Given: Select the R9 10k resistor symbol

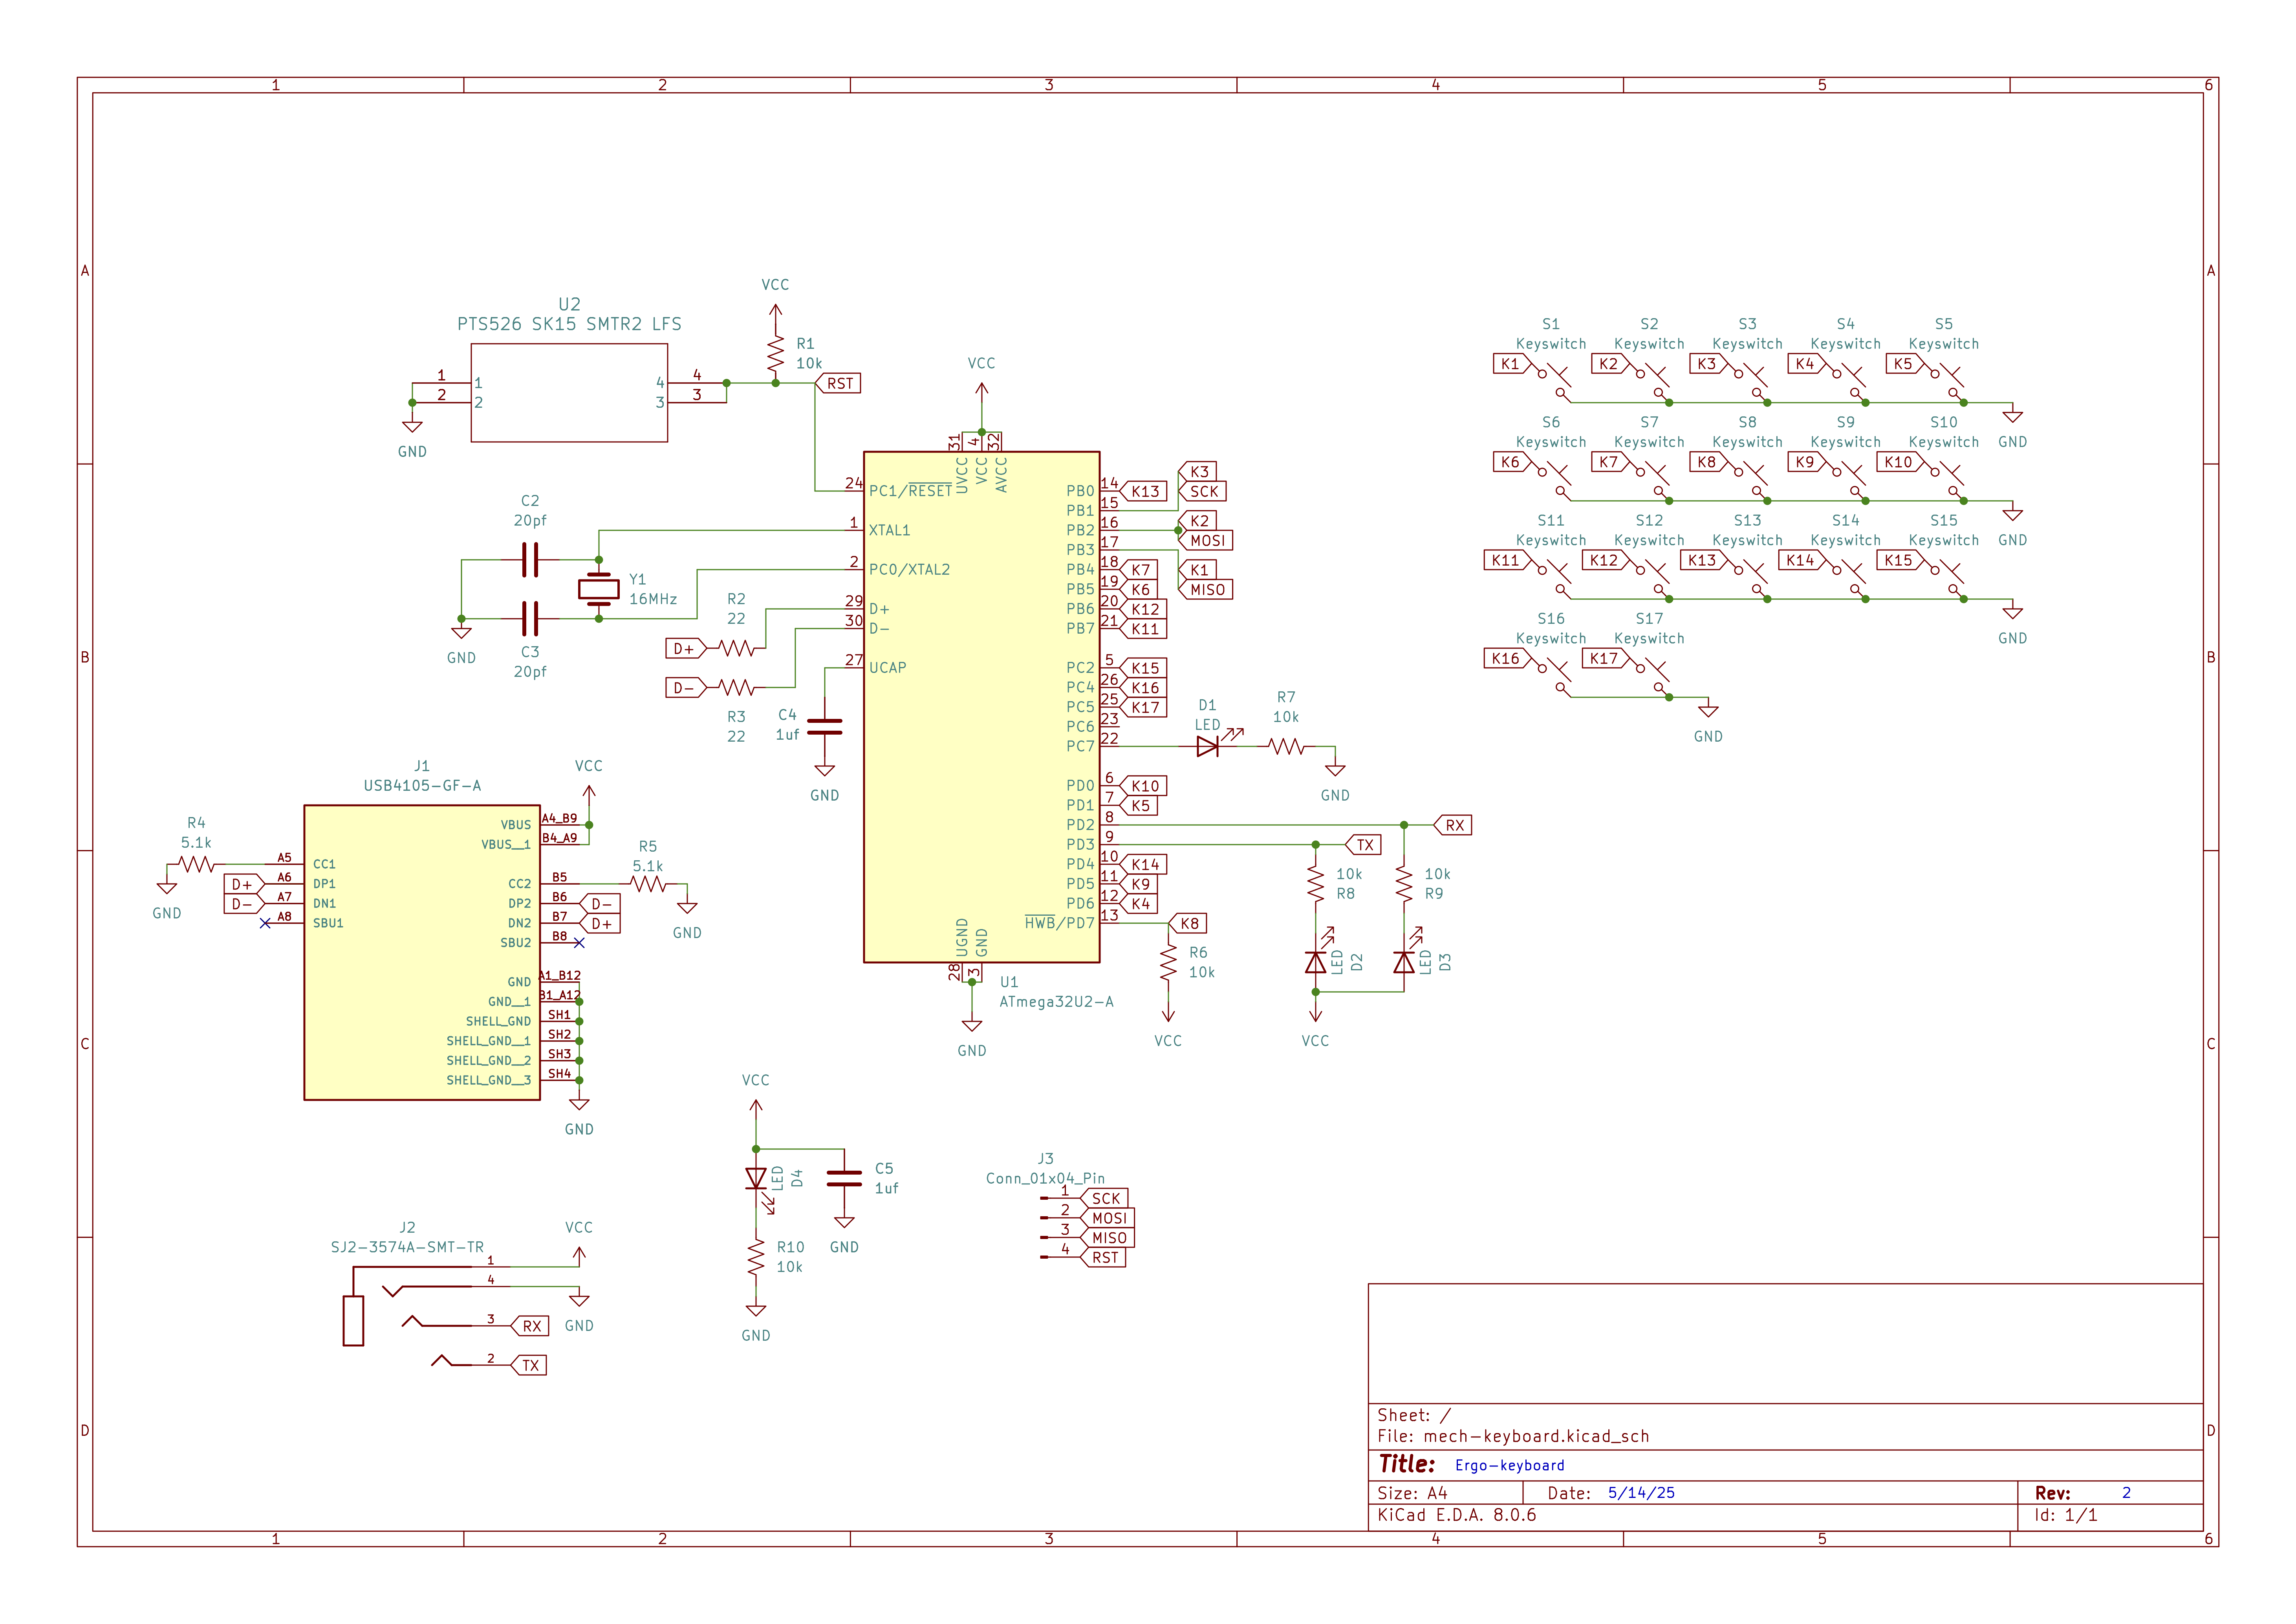Looking at the screenshot, I should tap(1404, 884).
